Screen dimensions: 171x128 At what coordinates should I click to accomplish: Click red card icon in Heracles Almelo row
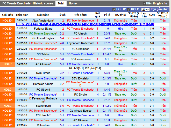(x=80, y=85)
